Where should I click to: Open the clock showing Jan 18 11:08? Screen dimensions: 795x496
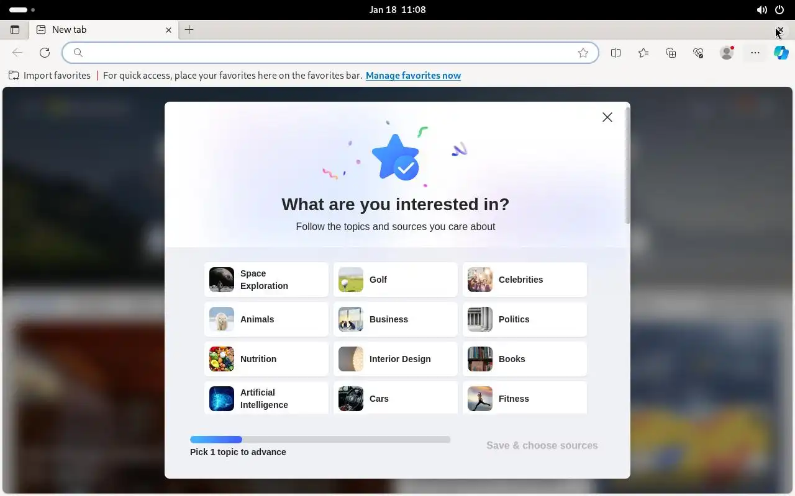397,10
